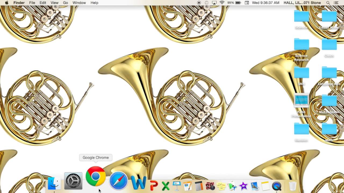
Task: Open the Edit menu
Action: [43, 3]
